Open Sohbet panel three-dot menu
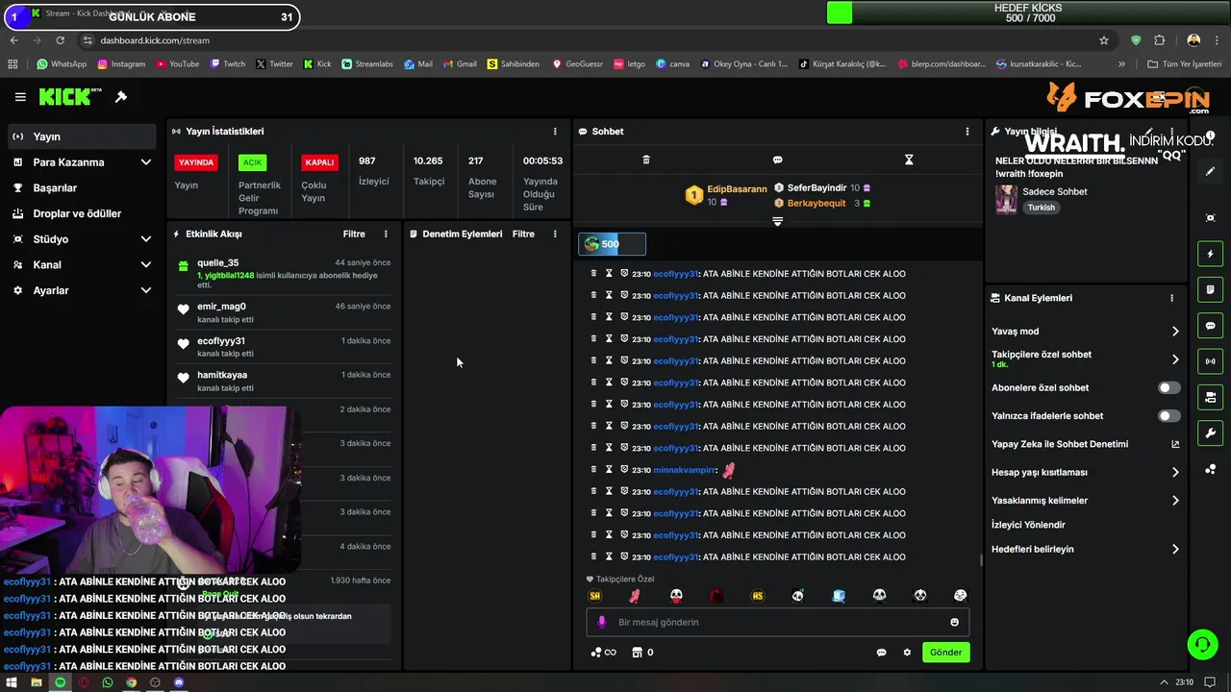This screenshot has height=692, width=1231. pos(967,132)
